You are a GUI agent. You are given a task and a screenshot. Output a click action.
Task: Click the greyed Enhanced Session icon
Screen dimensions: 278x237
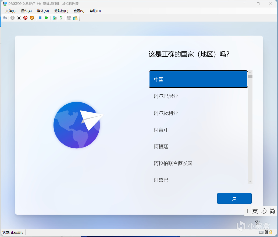pos(69,18)
